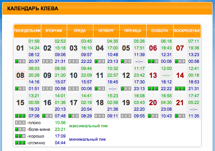
Task: Click the rating bars under day 21
Action: [x=180, y=116]
